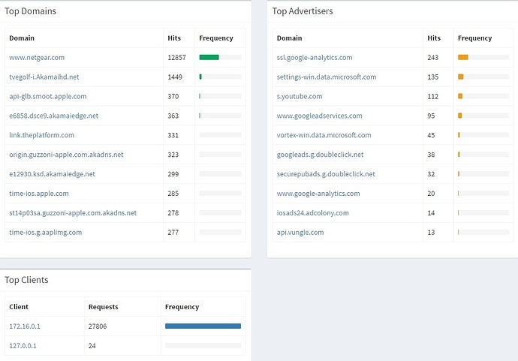518x361 pixels.
Task: Click googleads.g.doubleclick.net advertiser link
Action: [x=320, y=155]
